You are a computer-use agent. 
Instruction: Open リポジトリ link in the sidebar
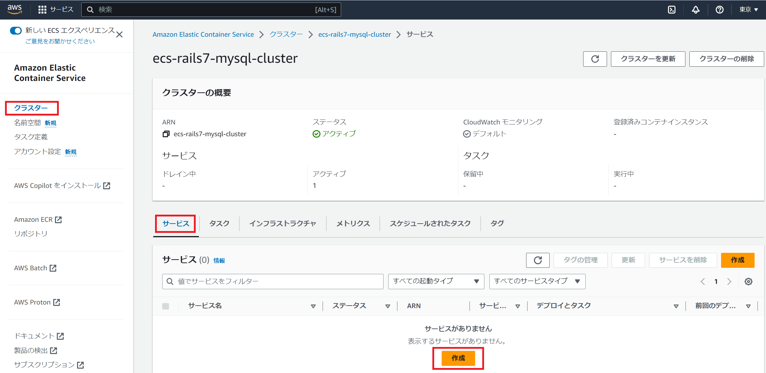coord(31,234)
